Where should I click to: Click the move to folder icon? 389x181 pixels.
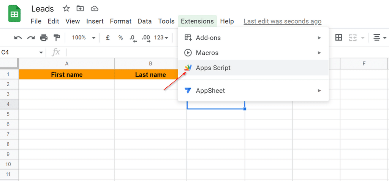point(80,8)
